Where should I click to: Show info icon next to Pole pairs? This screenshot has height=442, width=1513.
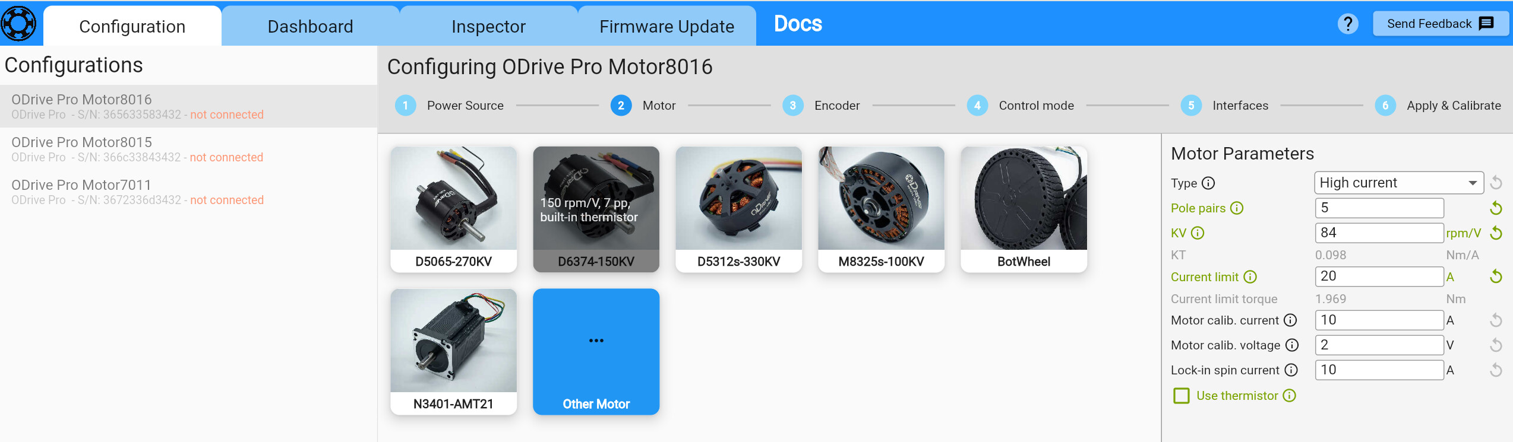click(x=1237, y=208)
